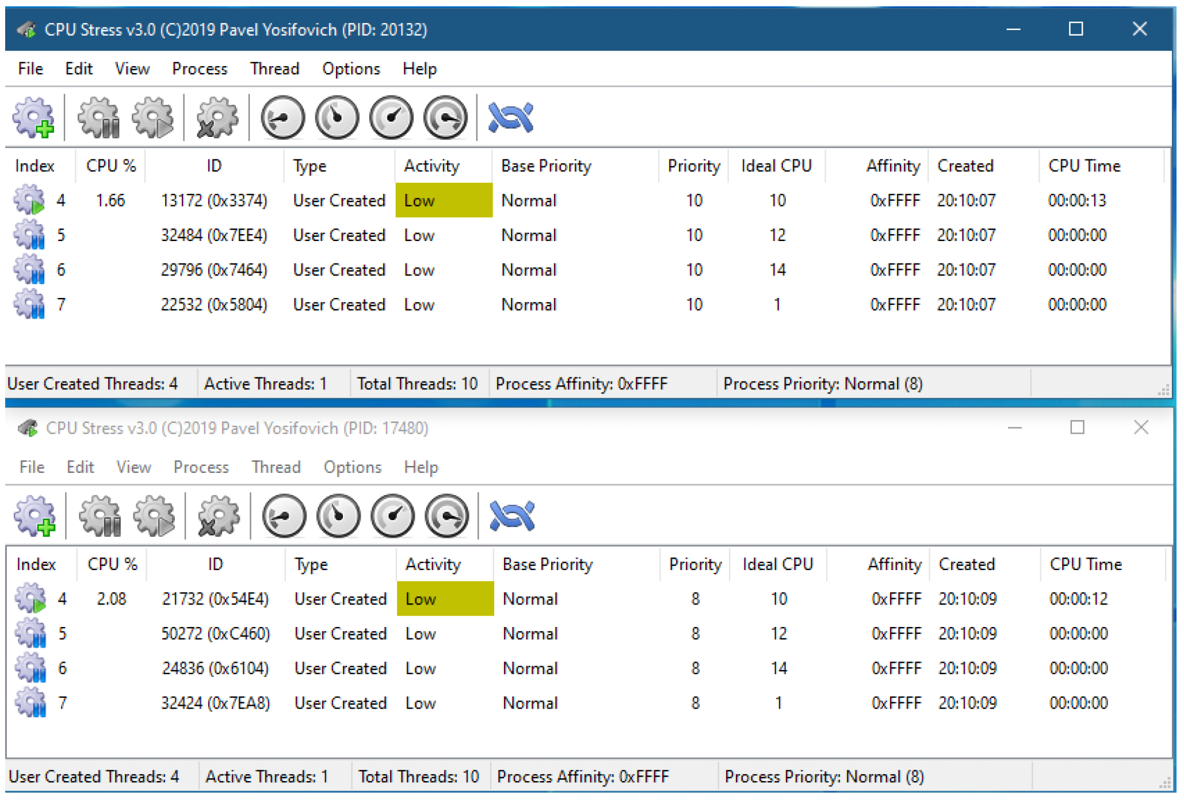Select thread 4 gear icon in PID 17480 window
This screenshot has width=1184, height=803.
[x=30, y=598]
